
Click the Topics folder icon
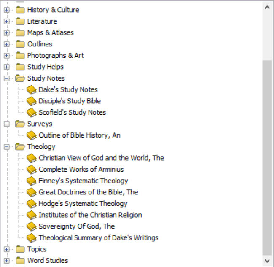20,249
